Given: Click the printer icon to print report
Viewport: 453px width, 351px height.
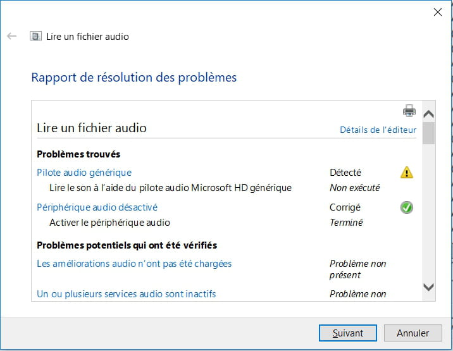Looking at the screenshot, I should (409, 111).
